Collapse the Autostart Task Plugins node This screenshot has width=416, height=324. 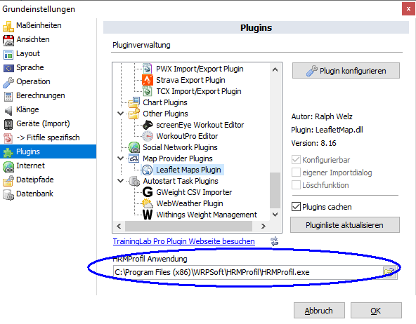120,181
